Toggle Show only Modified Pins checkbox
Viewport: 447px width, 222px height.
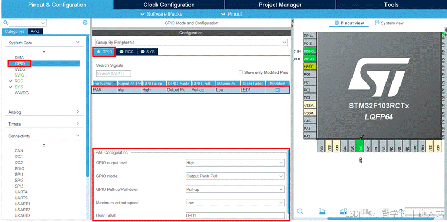pyautogui.click(x=241, y=72)
